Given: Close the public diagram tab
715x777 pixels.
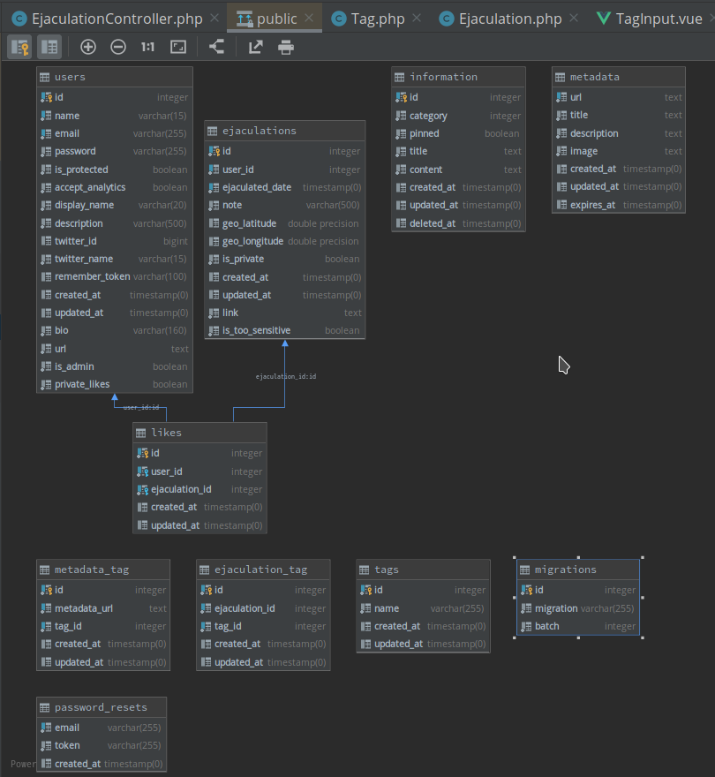Looking at the screenshot, I should pos(309,19).
